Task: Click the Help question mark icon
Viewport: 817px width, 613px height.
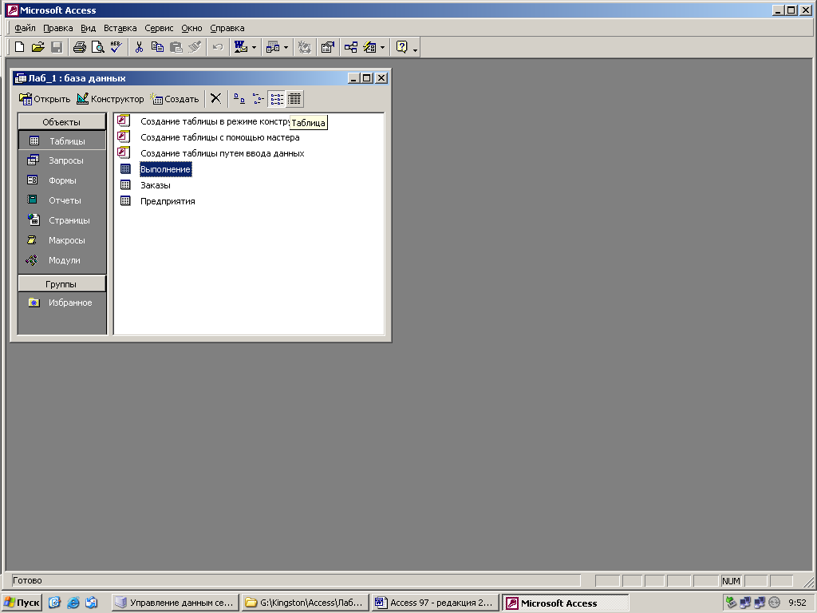Action: pos(402,47)
